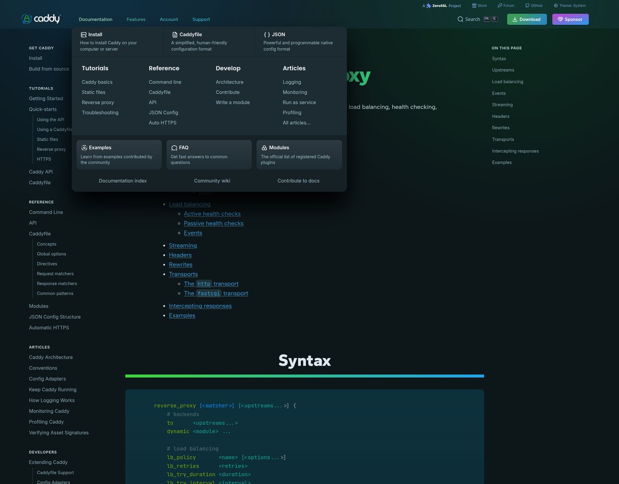Click the green Download button
This screenshot has height=484, width=619.
[527, 19]
